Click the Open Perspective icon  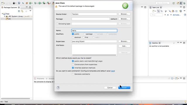174,3
